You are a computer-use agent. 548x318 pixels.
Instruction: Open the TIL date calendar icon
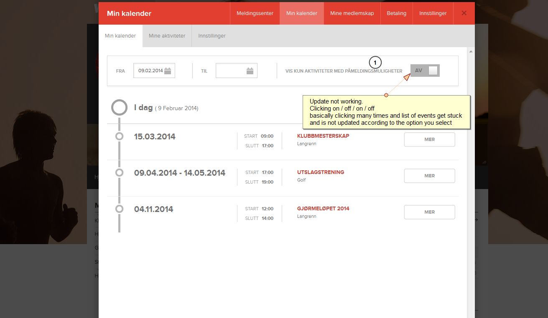pos(250,71)
